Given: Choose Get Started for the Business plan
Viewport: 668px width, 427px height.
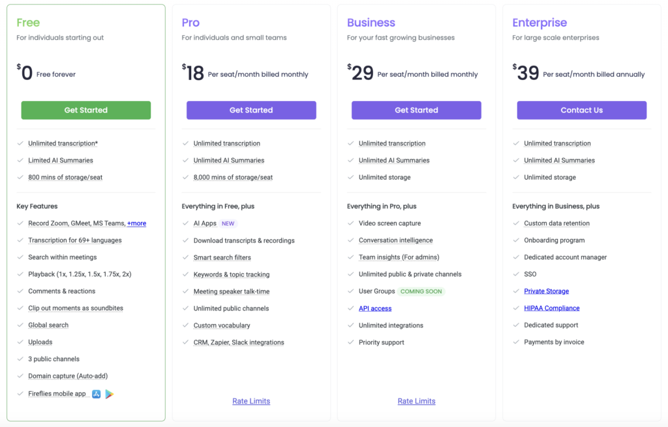Looking at the screenshot, I should pos(416,110).
